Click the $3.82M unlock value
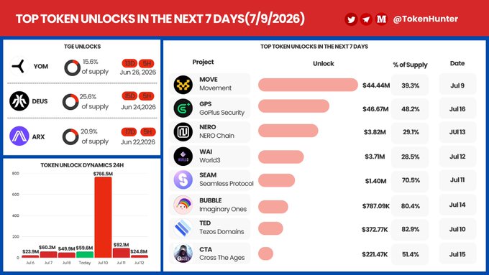The image size is (489, 275). point(375,132)
